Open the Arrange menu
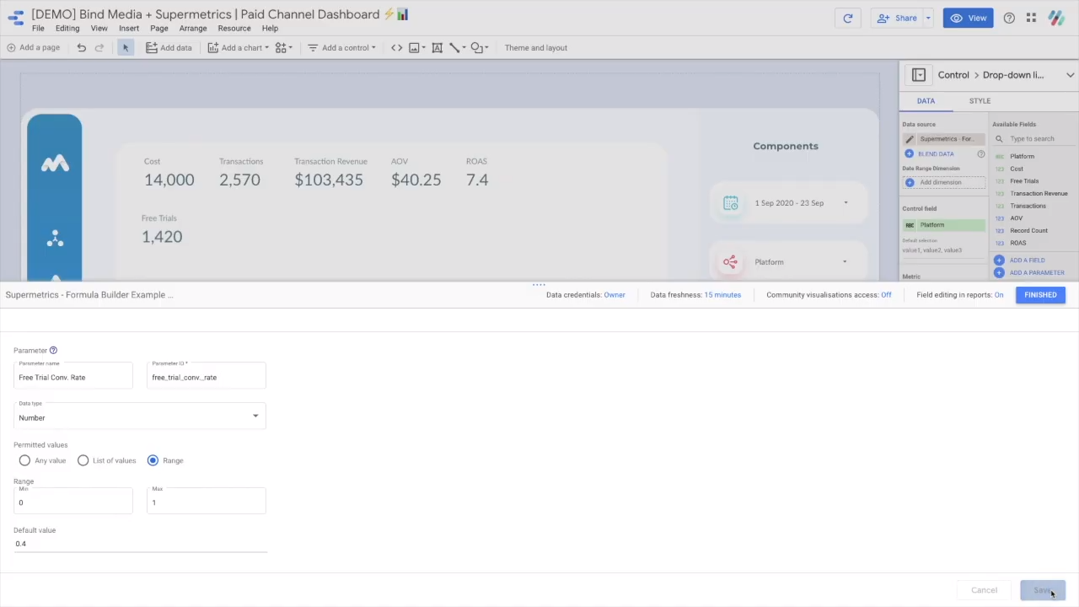The width and height of the screenshot is (1079, 607). (x=193, y=29)
